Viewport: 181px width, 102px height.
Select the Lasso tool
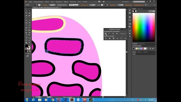29,13
